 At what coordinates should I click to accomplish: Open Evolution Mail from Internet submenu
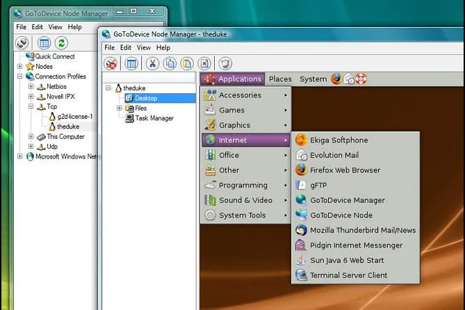click(355, 155)
